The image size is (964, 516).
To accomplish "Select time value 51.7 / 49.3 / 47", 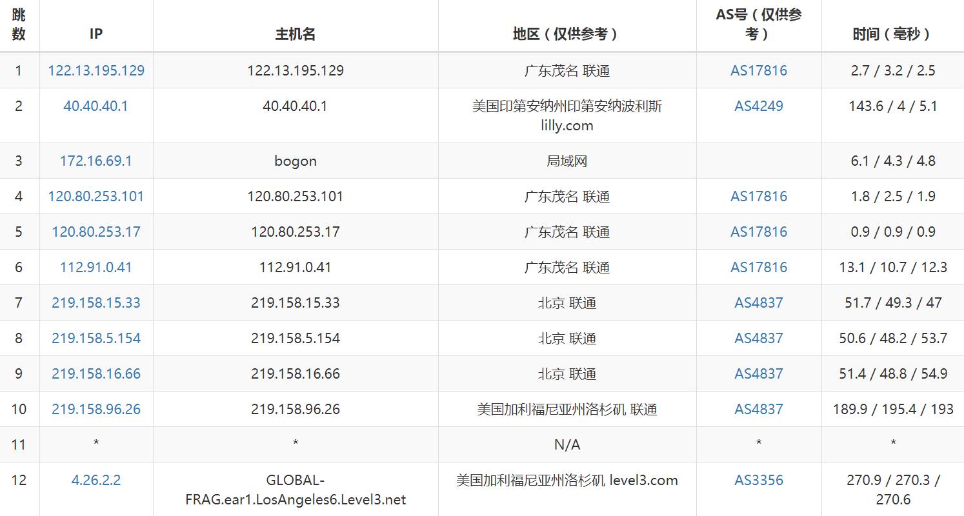I will [x=893, y=303].
